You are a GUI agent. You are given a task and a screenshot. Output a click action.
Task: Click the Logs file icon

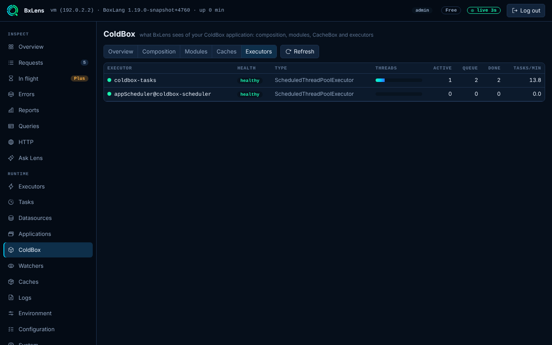(11, 298)
